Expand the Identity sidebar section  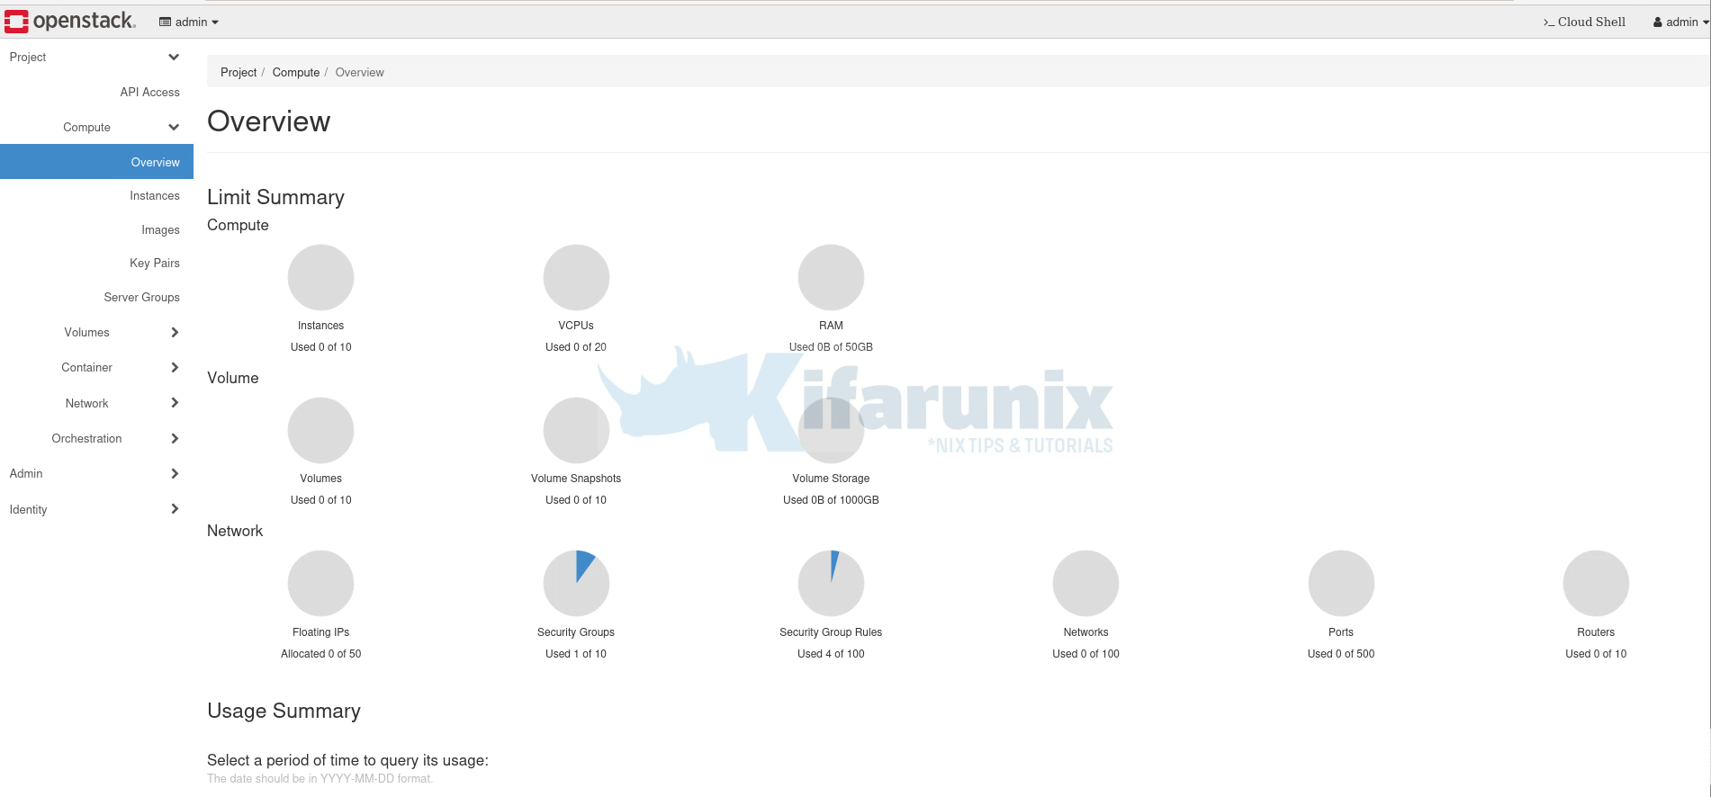pyautogui.click(x=175, y=509)
